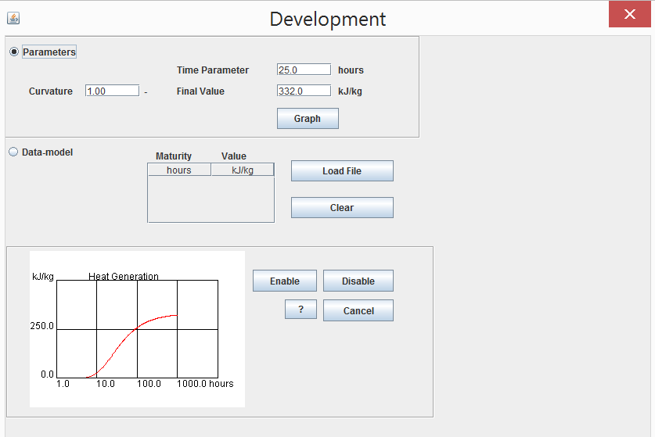Click the hours column header in table

179,170
